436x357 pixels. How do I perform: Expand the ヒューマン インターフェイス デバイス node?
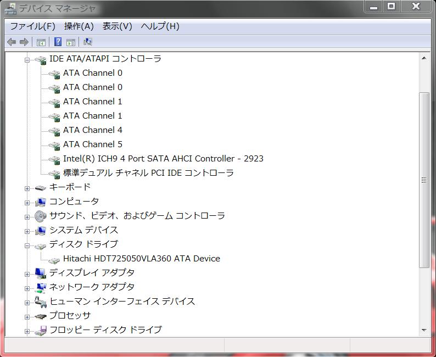[27, 303]
